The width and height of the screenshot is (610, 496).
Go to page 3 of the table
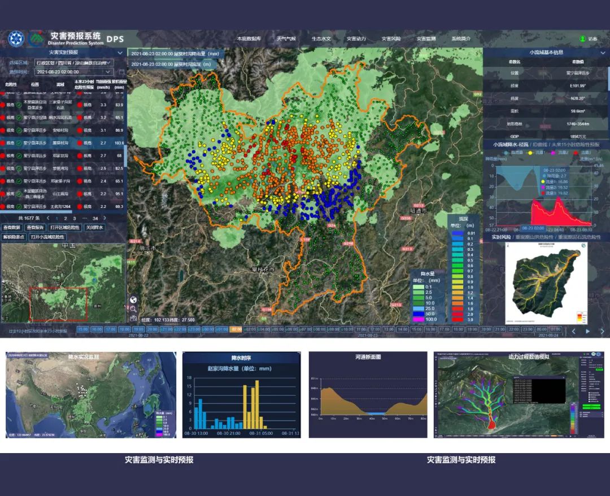tap(75, 218)
